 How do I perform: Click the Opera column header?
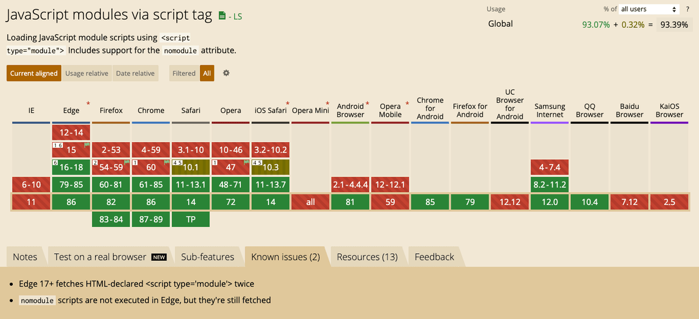[x=231, y=111]
